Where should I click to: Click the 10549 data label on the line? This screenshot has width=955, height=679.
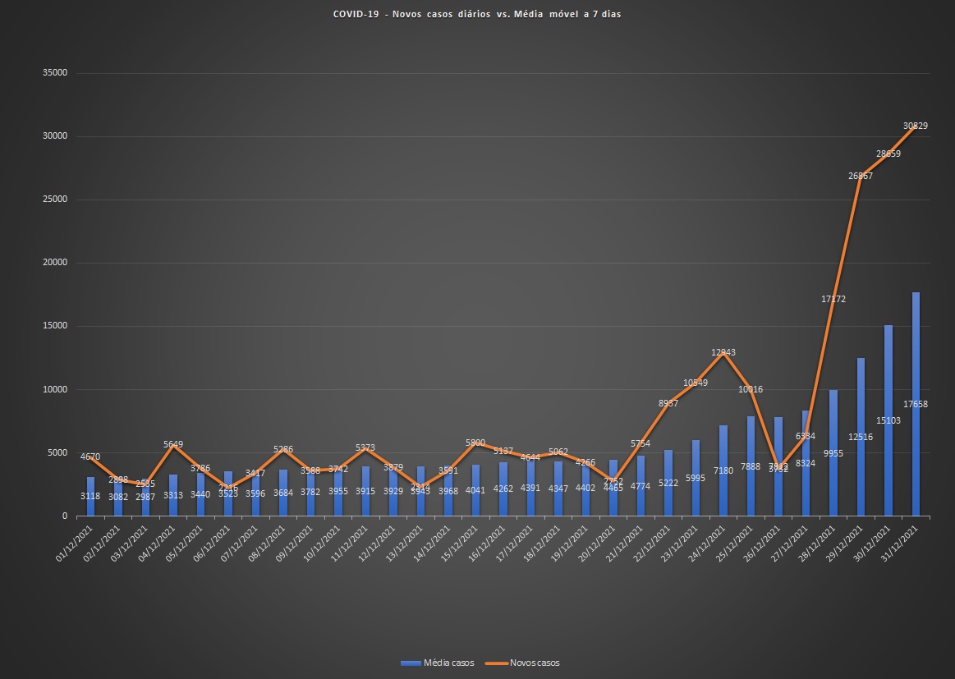(695, 383)
